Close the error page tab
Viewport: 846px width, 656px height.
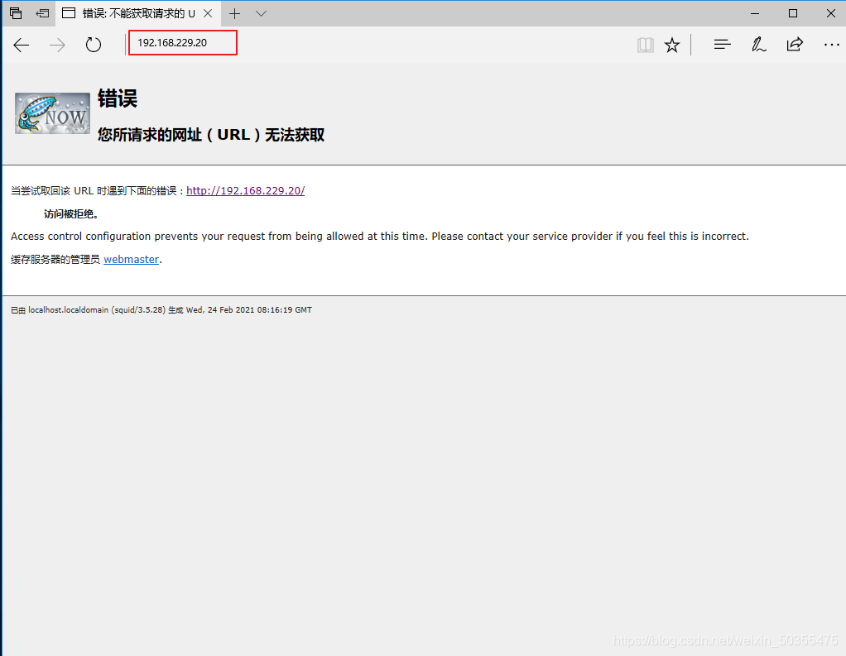(x=208, y=13)
